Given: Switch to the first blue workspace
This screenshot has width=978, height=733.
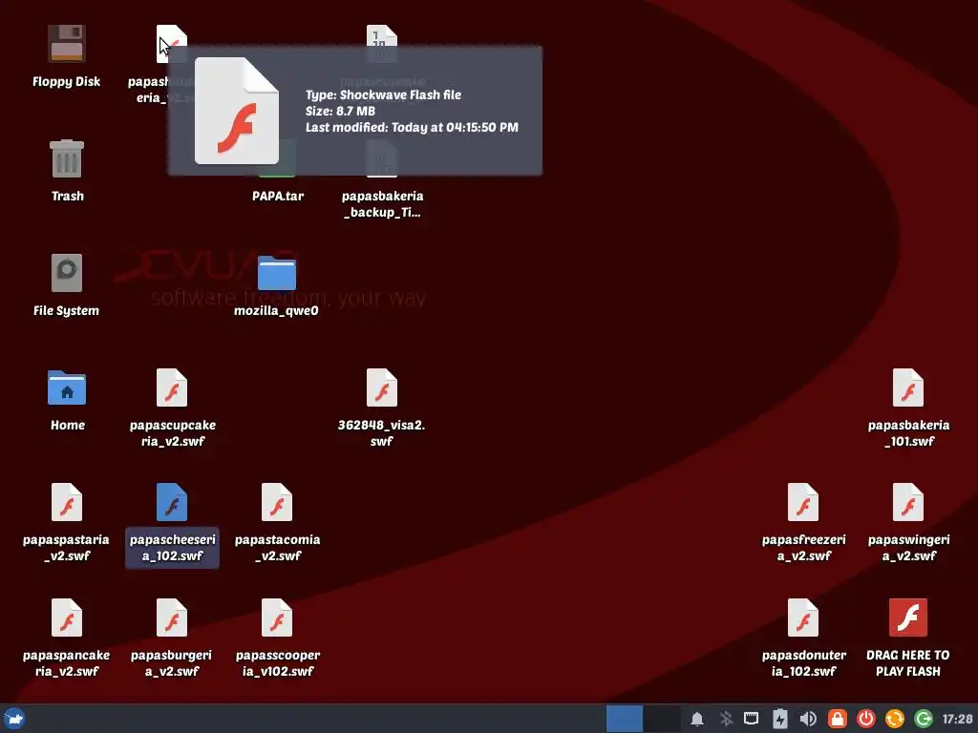Looking at the screenshot, I should [x=625, y=719].
